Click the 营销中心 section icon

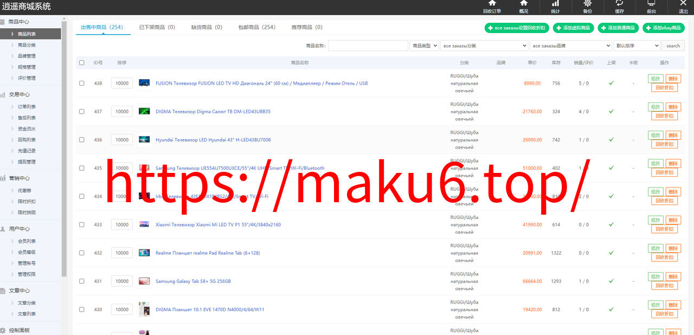(x=3, y=178)
